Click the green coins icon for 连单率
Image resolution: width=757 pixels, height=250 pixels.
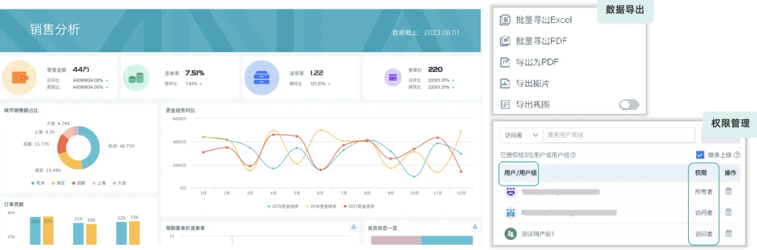pos(136,78)
